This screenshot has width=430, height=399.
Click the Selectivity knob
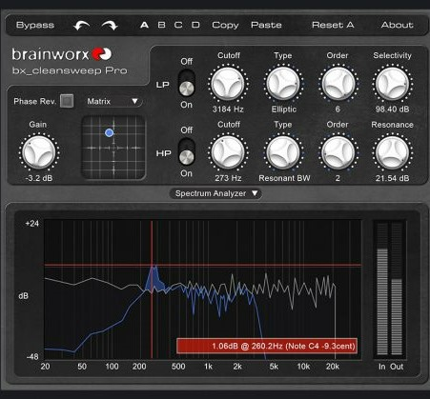(392, 84)
